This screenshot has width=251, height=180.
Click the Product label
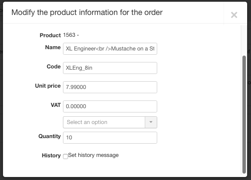point(50,35)
